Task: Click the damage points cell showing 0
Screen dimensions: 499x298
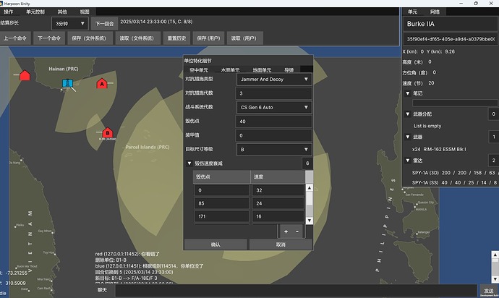Action: point(221,190)
